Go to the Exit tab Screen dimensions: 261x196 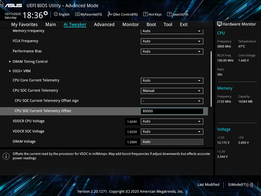click(x=184, y=24)
